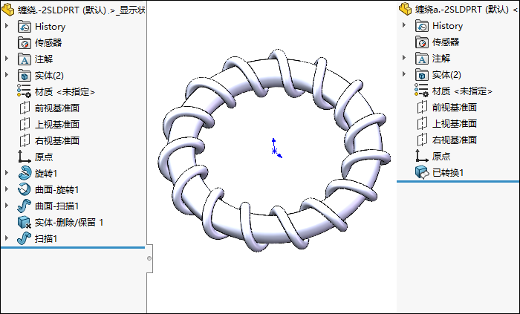Expand 注解 node in right tree
The width and height of the screenshot is (520, 314).
click(404, 58)
